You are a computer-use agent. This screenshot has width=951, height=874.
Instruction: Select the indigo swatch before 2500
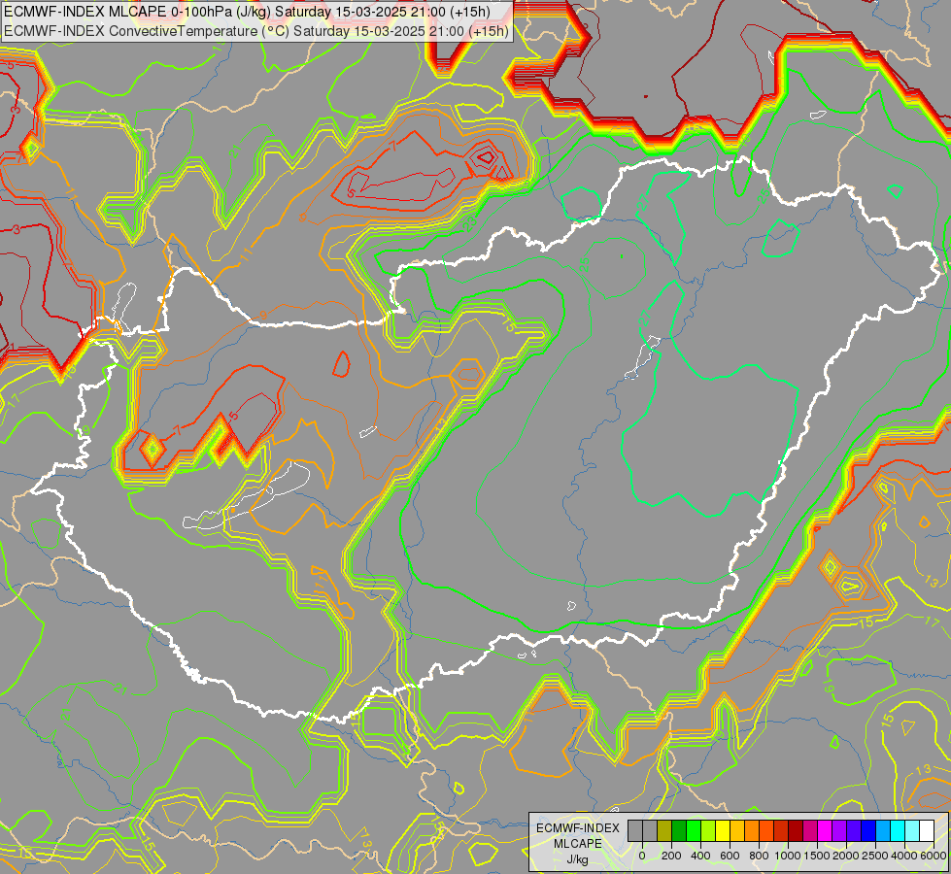coord(854,831)
